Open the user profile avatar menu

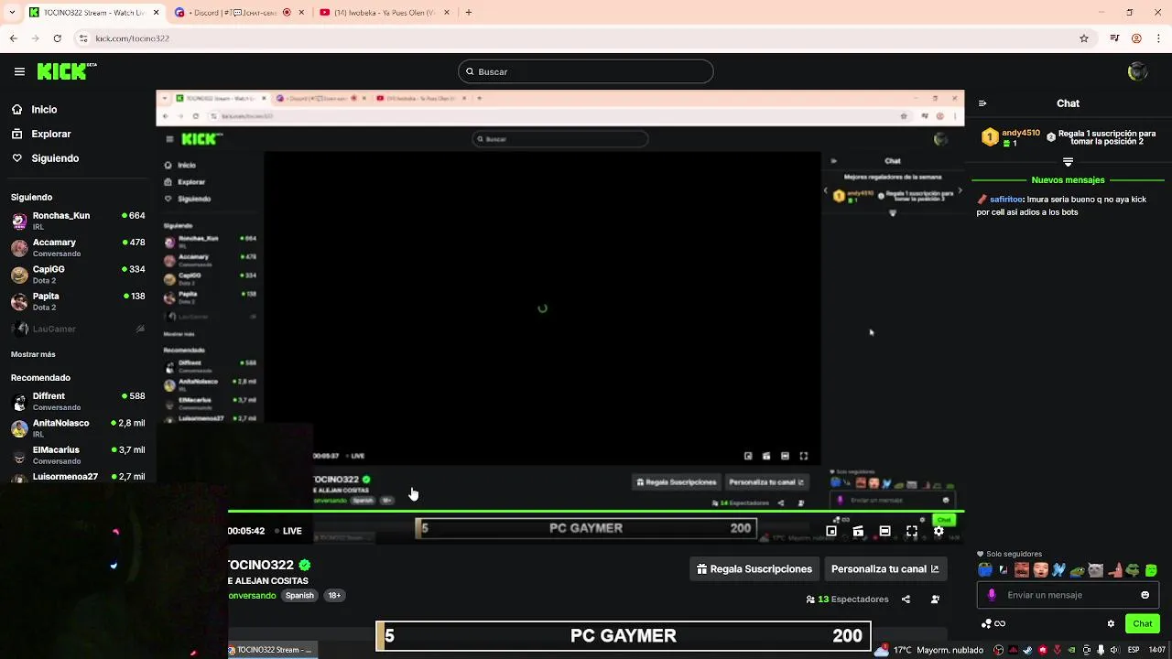point(1138,71)
